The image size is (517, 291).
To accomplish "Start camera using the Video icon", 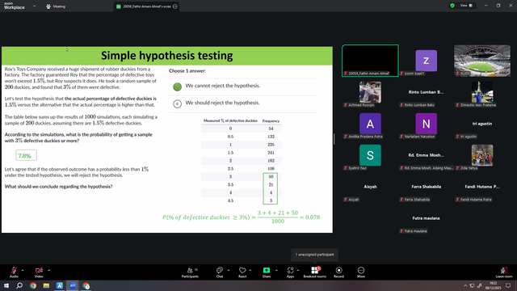I will coord(39,271).
